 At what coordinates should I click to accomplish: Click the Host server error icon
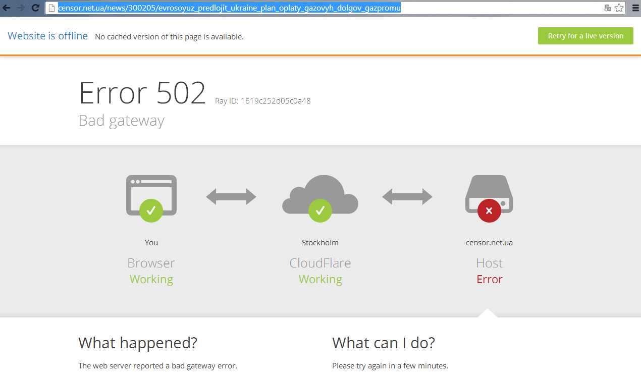pyautogui.click(x=489, y=199)
